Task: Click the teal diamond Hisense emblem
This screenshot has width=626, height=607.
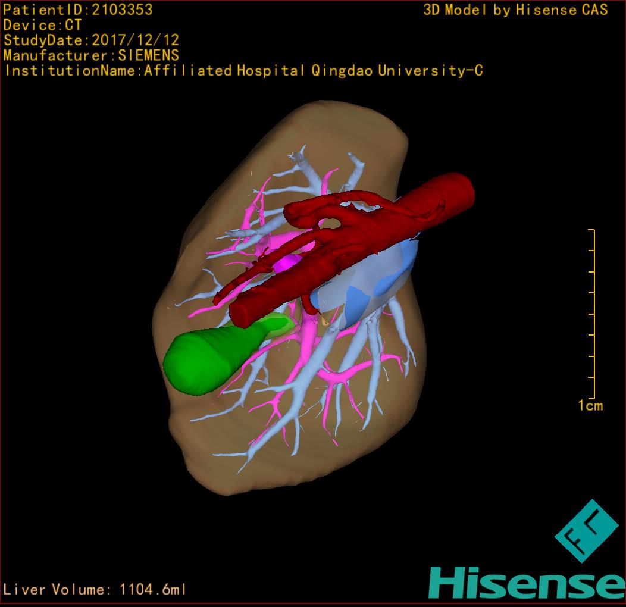Action: [587, 531]
